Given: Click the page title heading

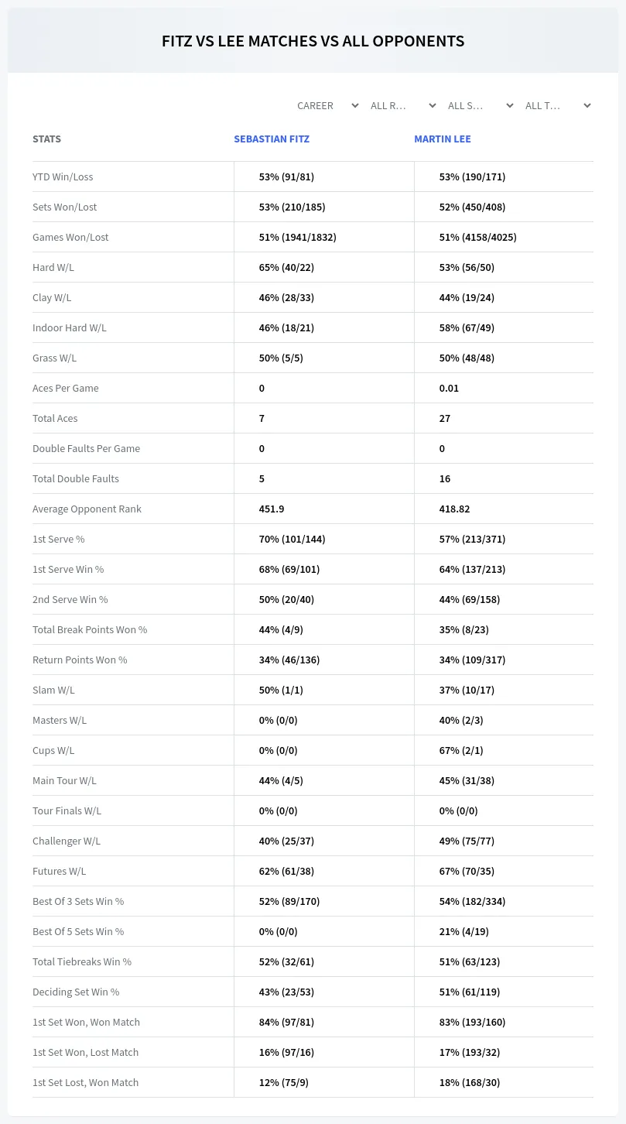Looking at the screenshot, I should 313,41.
